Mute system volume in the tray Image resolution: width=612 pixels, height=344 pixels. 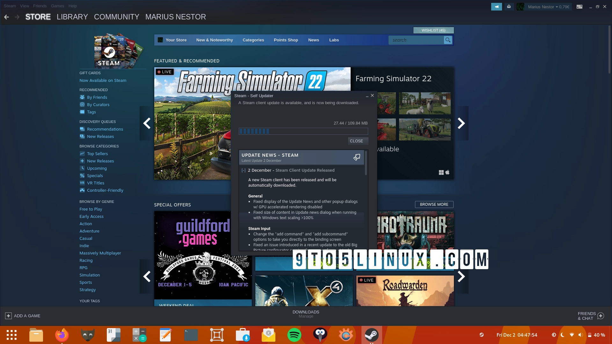[581, 335]
